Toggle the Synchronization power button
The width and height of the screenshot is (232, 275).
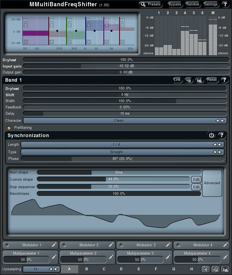(212, 135)
